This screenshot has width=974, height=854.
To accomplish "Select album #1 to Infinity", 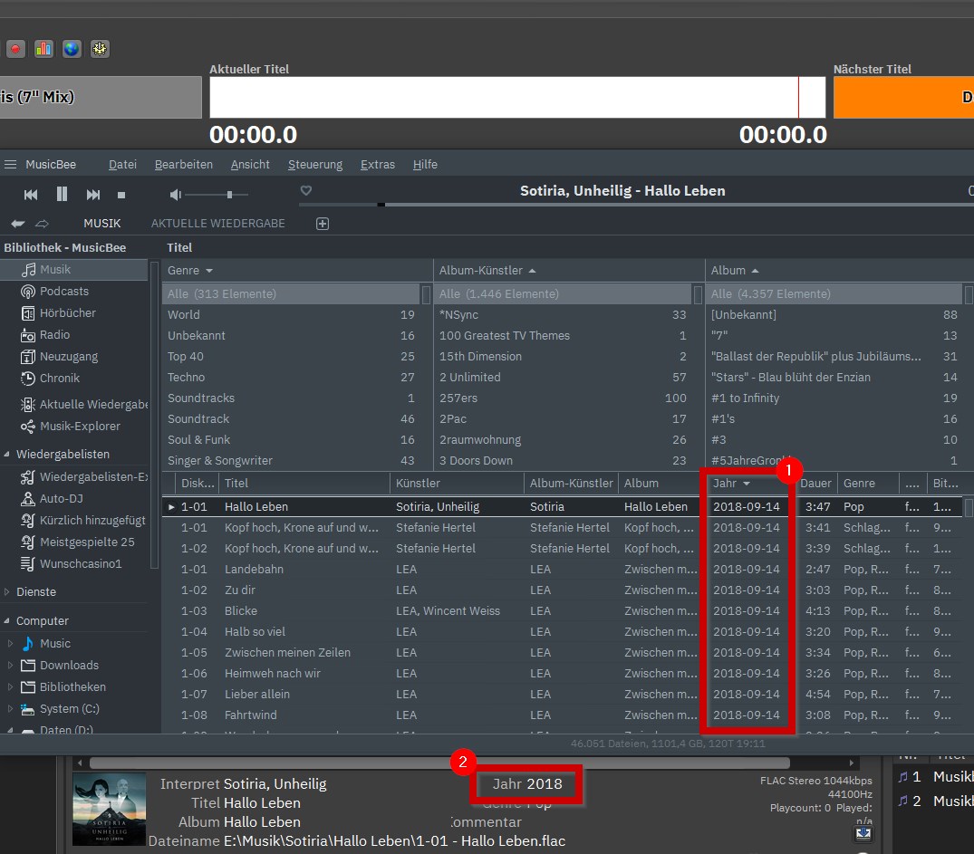I will (x=834, y=398).
